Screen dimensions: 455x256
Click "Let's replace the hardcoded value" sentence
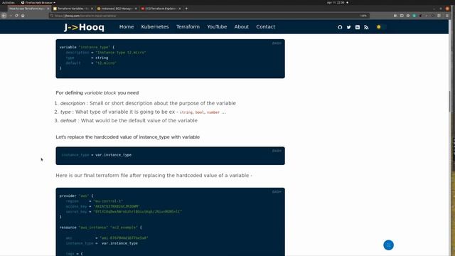click(x=128, y=137)
